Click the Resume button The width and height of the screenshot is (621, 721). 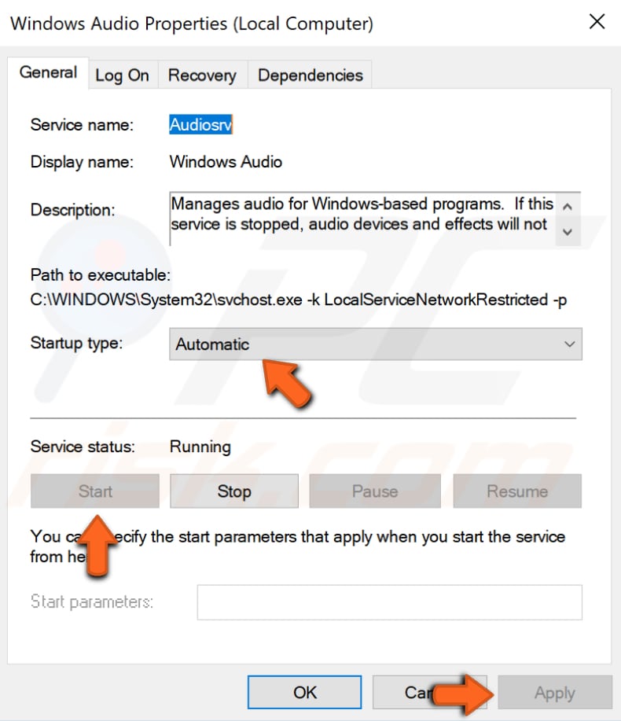click(516, 491)
